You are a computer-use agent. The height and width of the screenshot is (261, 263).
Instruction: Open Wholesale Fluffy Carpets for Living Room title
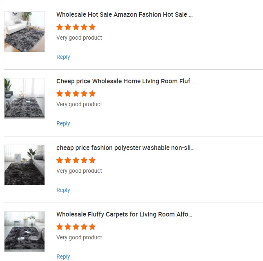(x=124, y=214)
